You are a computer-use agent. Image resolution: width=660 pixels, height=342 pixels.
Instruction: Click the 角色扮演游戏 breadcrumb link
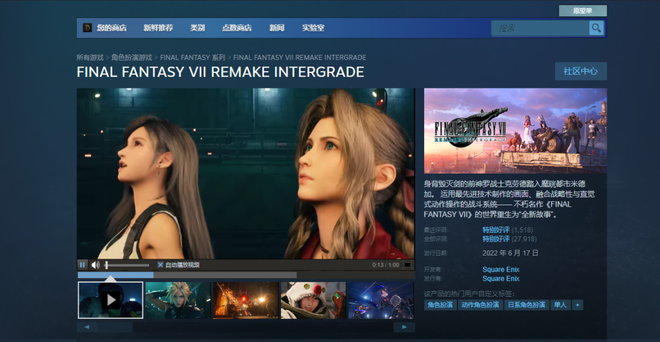click(131, 57)
